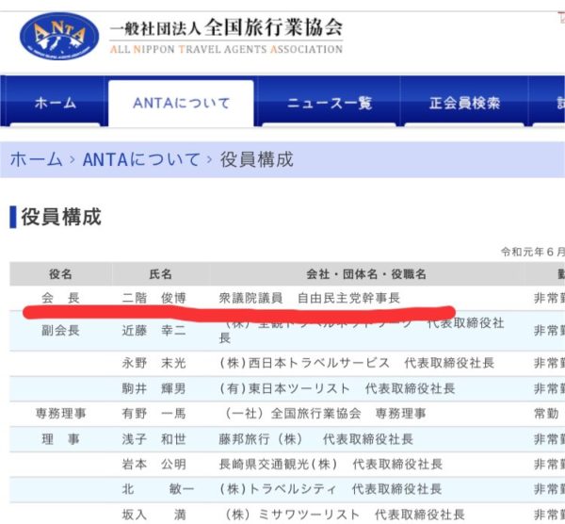
Task: Select the name 岩本 公明
Action: click(153, 464)
